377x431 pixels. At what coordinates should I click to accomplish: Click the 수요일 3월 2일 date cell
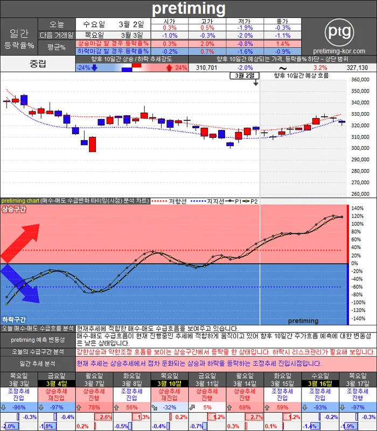113,24
